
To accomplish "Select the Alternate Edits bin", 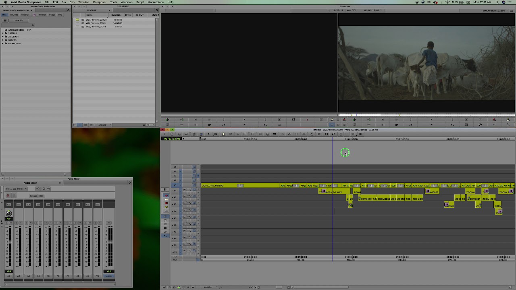I will (15, 30).
